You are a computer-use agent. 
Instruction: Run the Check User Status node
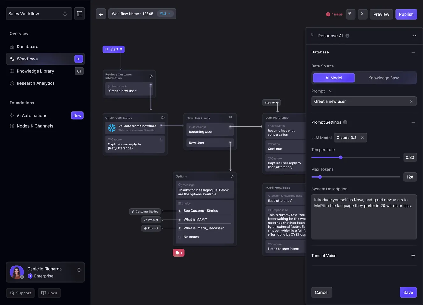point(163,118)
